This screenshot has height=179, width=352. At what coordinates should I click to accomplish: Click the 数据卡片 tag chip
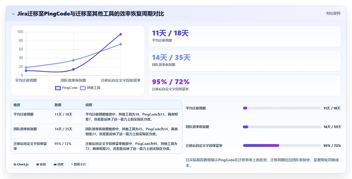pos(79,164)
